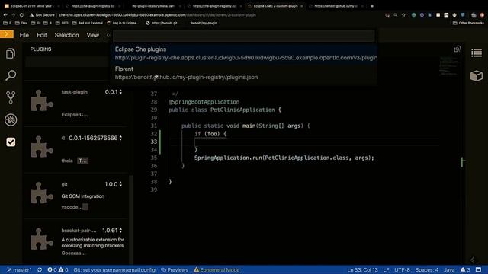
Task: Click the master branch in status bar
Action: coord(19,269)
